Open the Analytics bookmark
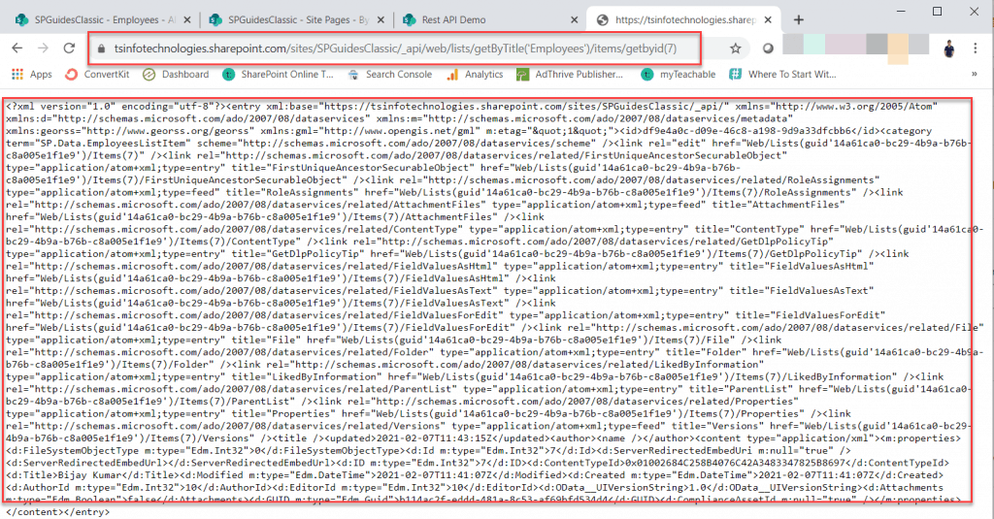994x519 pixels. 475,74
